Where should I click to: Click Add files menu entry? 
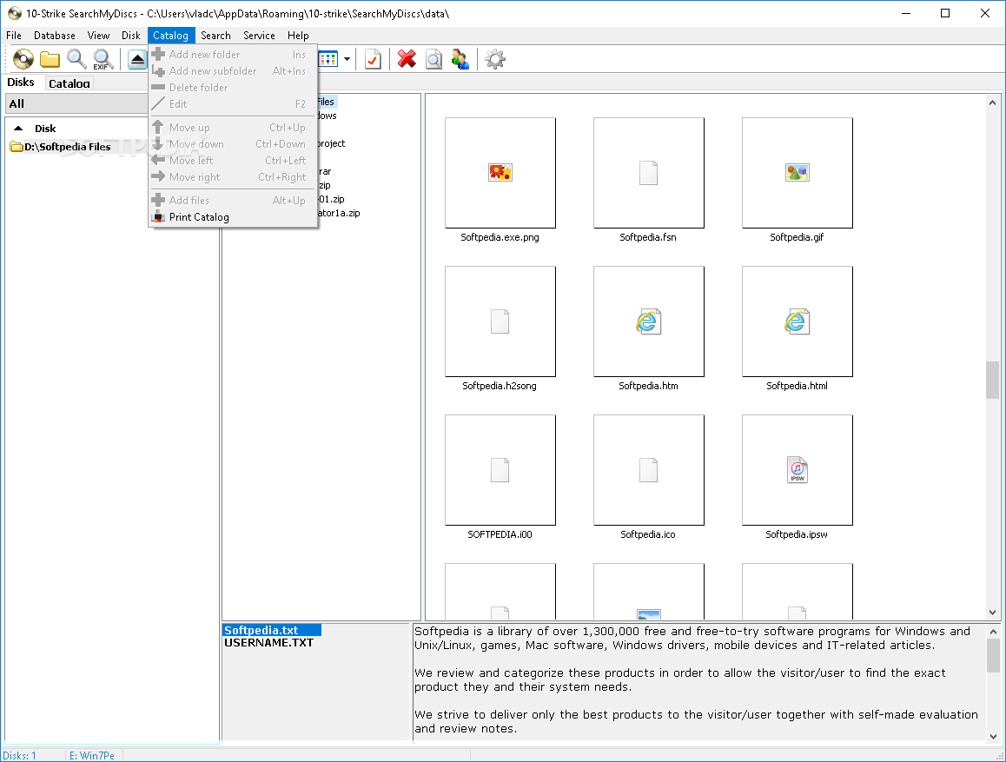tap(234, 200)
